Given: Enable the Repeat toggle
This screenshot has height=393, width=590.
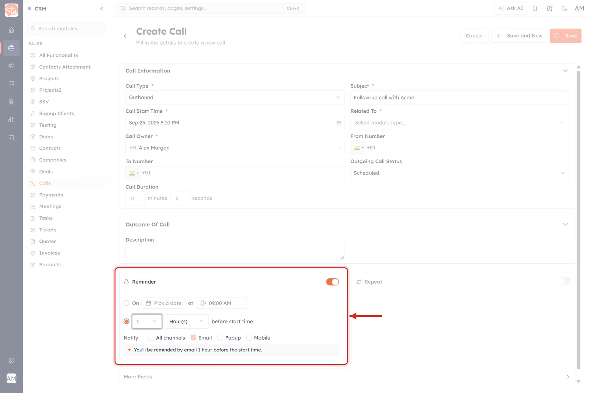Looking at the screenshot, I should [x=565, y=281].
